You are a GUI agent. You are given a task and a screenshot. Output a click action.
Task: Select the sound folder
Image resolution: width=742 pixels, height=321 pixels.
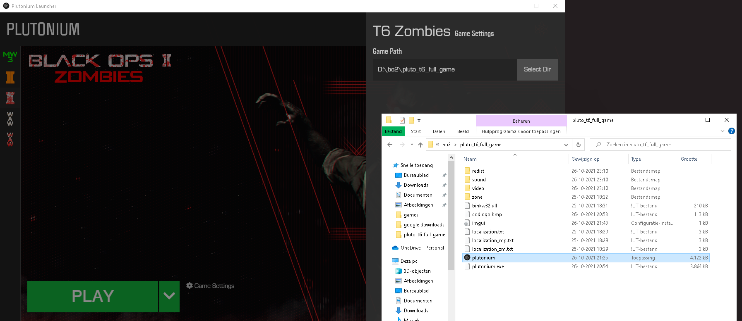point(586,180)
